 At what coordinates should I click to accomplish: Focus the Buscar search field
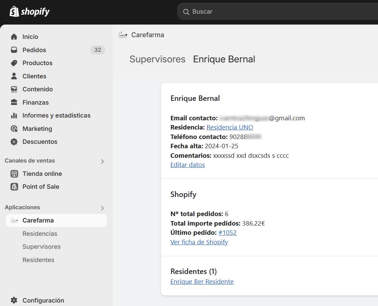(x=278, y=12)
